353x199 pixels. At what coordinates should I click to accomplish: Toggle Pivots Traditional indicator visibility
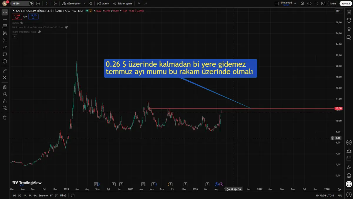click(39, 32)
